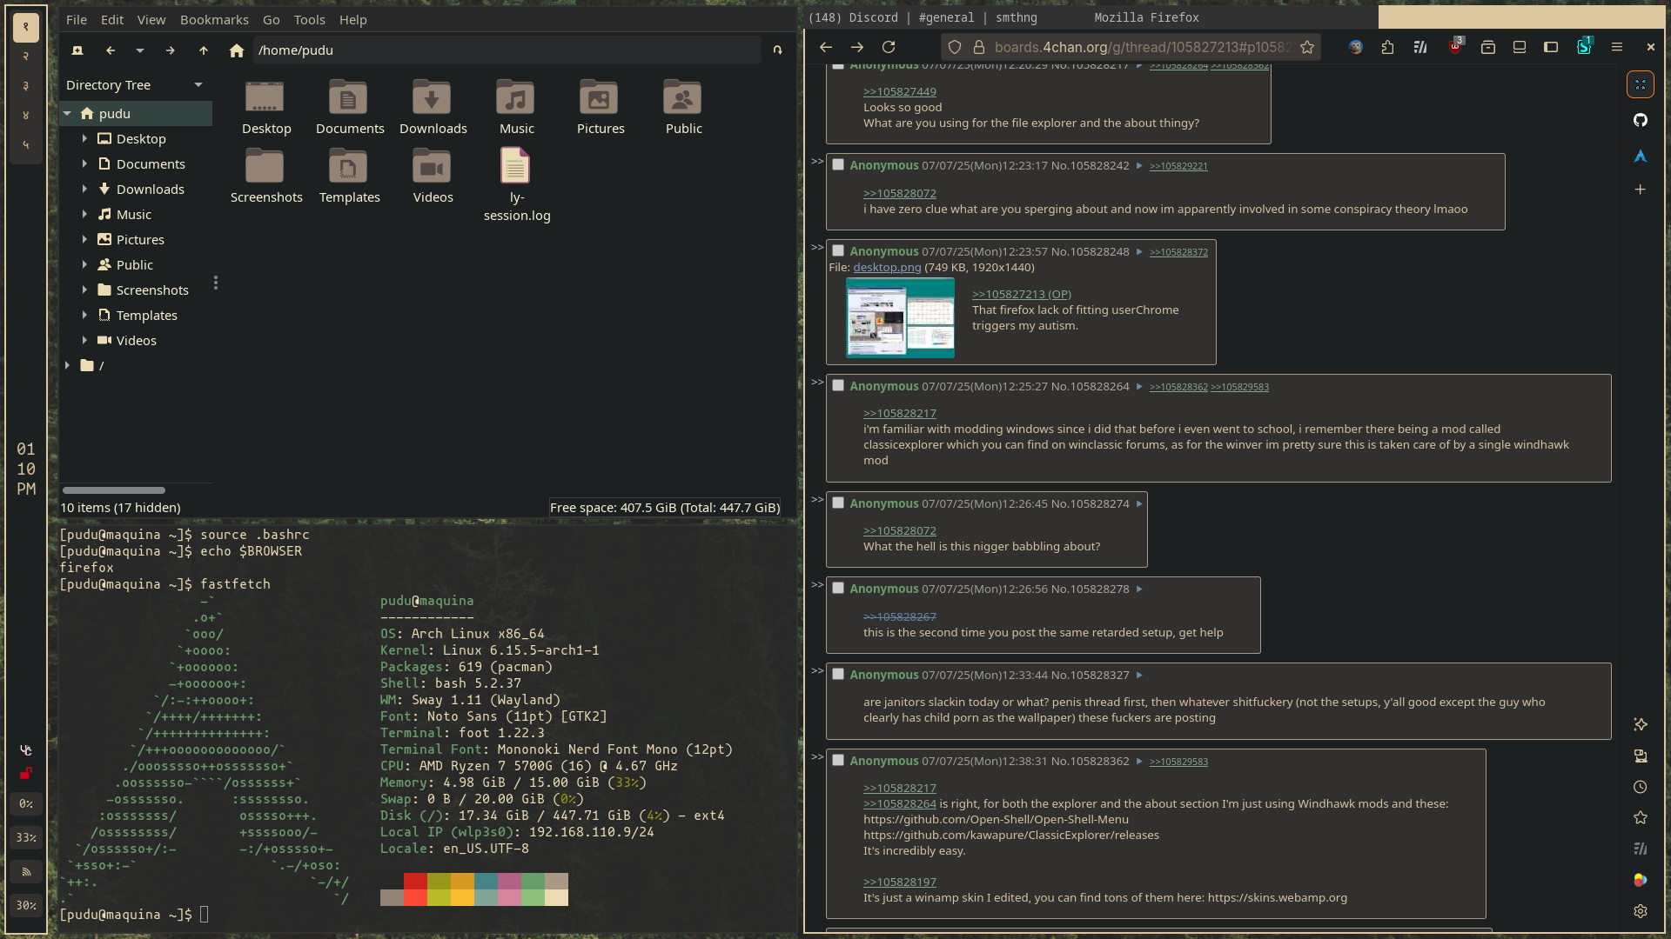Go forward in the file manager
Image resolution: width=1671 pixels, height=939 pixels.
[171, 50]
